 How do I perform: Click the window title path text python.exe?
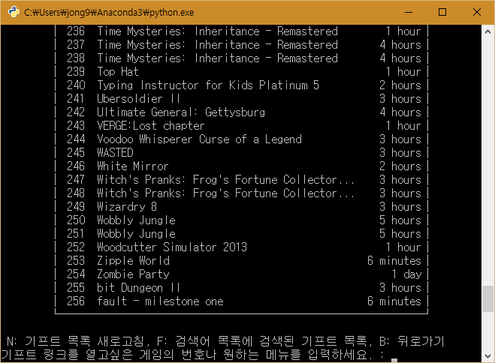[x=171, y=12]
